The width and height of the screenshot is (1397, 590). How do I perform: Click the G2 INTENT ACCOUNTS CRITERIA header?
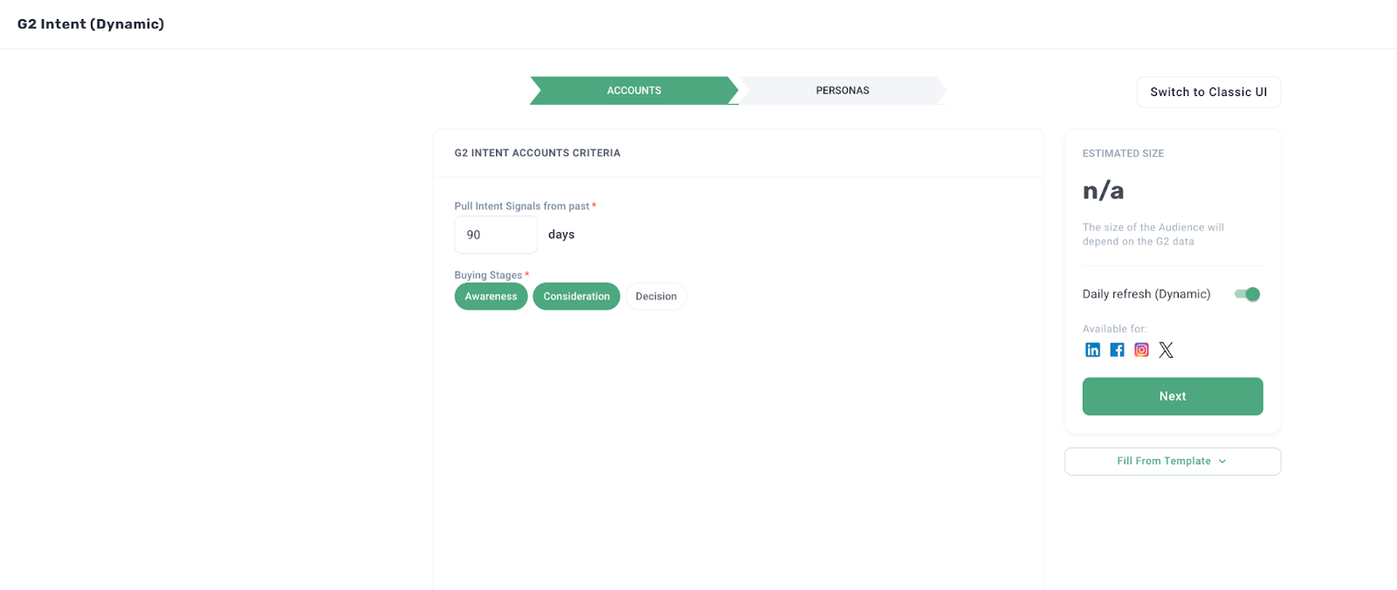point(537,153)
